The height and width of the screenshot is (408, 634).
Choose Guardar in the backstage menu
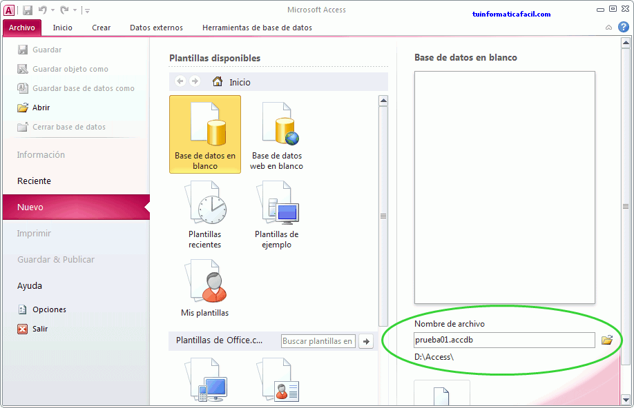pyautogui.click(x=47, y=50)
